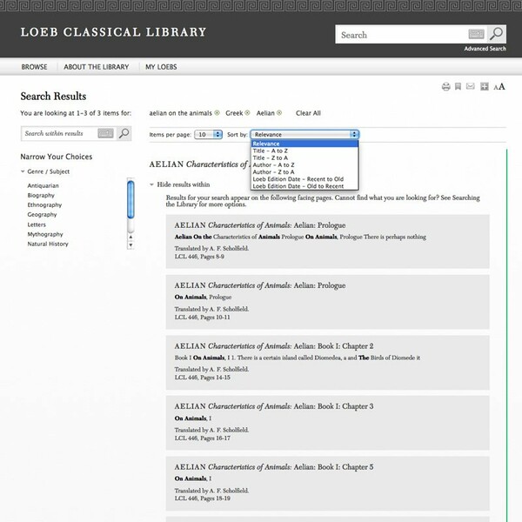Open Book I: Chapter 5 result
Viewport: 522px width, 522px height.
tap(274, 467)
